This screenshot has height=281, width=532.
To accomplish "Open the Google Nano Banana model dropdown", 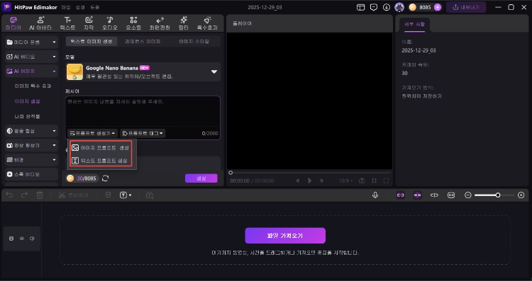I will click(x=143, y=71).
